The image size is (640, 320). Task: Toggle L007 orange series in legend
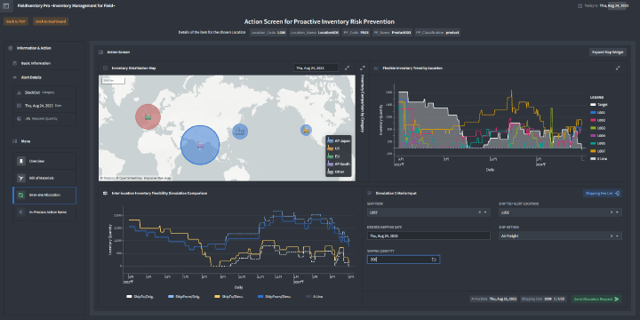(x=598, y=151)
